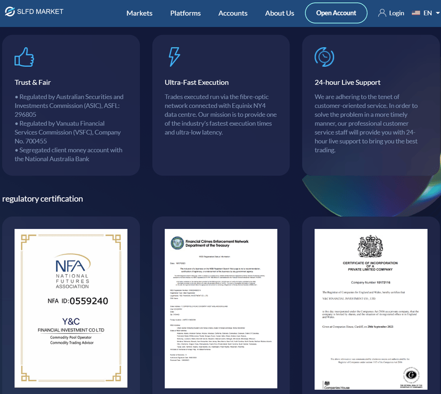This screenshot has height=394, width=441.
Task: Click the lightning bolt Ultra-Fast Execution icon
Action: coord(174,57)
